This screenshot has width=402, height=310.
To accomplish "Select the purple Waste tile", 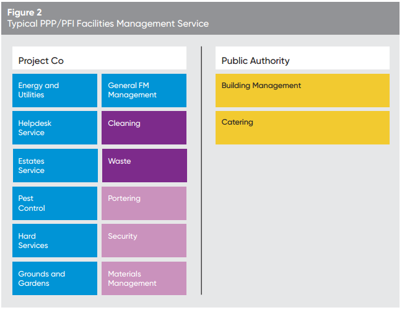I will [x=144, y=166].
